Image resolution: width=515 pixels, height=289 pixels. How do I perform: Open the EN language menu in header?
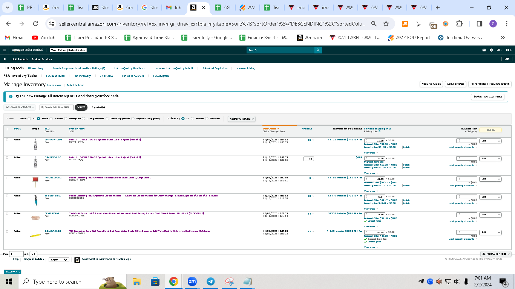click(x=499, y=50)
